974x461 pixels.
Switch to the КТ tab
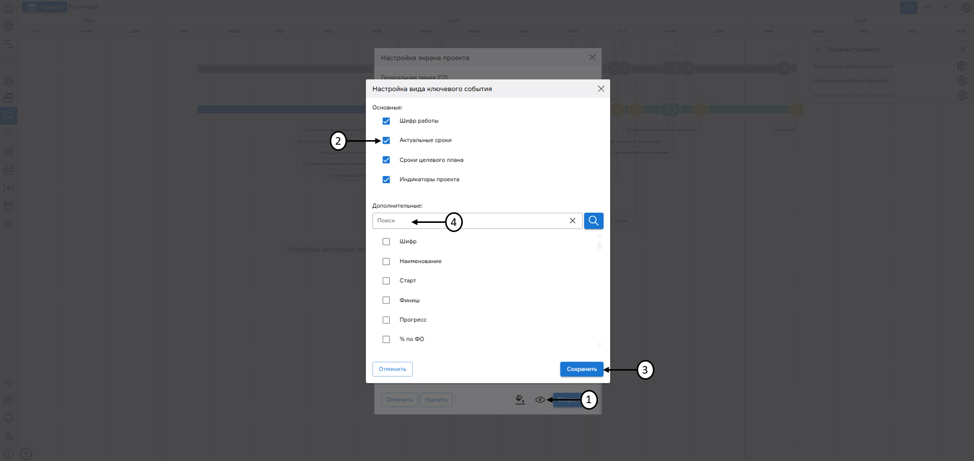click(947, 7)
